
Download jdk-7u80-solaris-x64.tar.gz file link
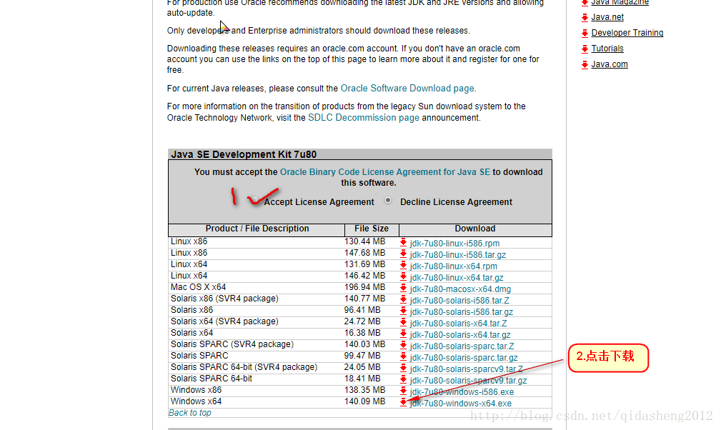tap(460, 335)
